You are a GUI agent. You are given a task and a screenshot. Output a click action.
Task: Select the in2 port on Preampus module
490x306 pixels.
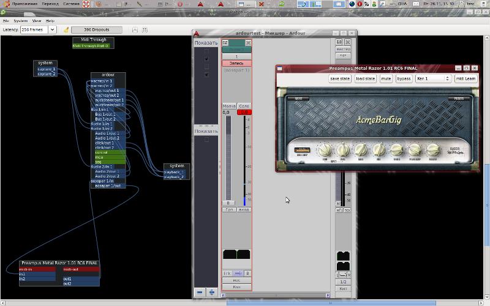click(37, 279)
